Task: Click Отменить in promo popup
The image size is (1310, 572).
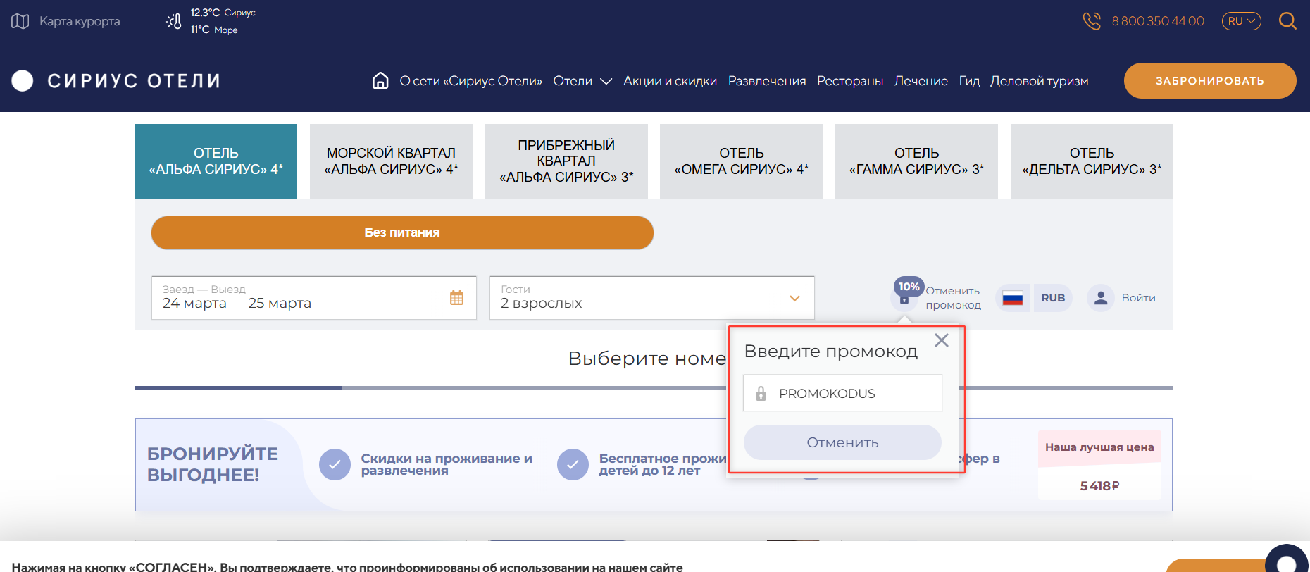Action: (x=842, y=442)
